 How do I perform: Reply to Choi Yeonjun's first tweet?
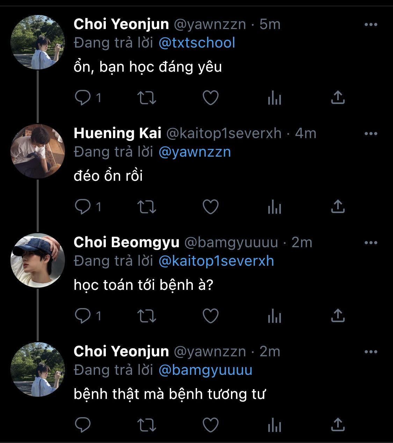83,98
